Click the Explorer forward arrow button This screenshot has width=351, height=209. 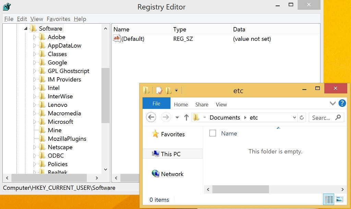tap(166, 117)
